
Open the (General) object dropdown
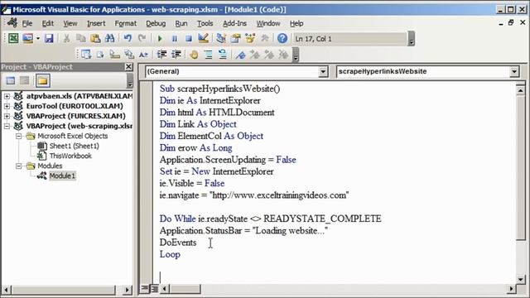(x=323, y=71)
